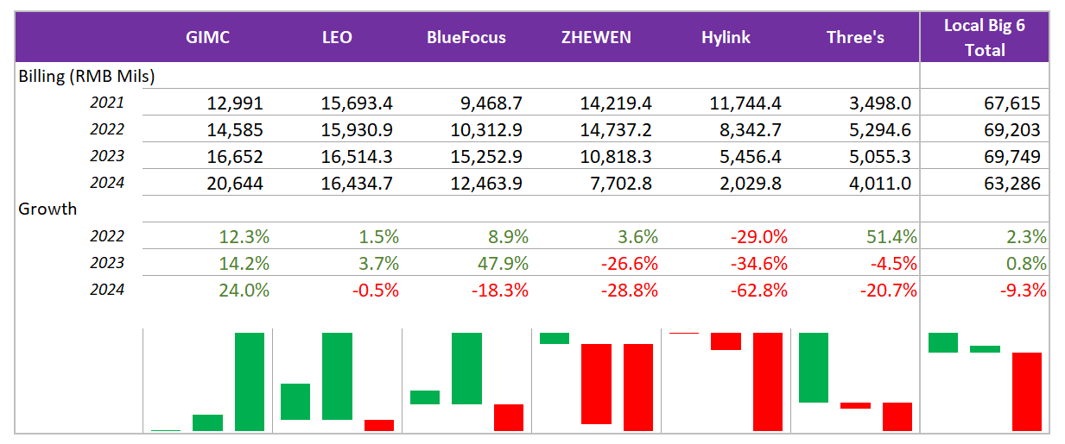Click the Local Big 6 Total header

click(985, 37)
